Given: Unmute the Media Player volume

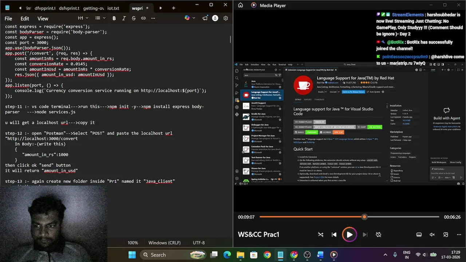Looking at the screenshot, I should [x=432, y=235].
